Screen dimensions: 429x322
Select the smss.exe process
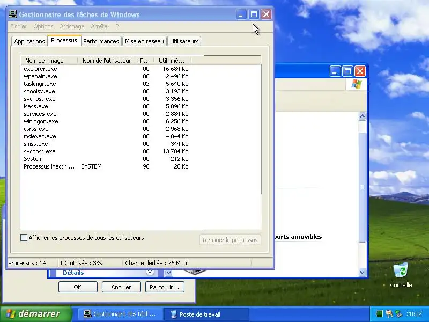click(x=106, y=144)
